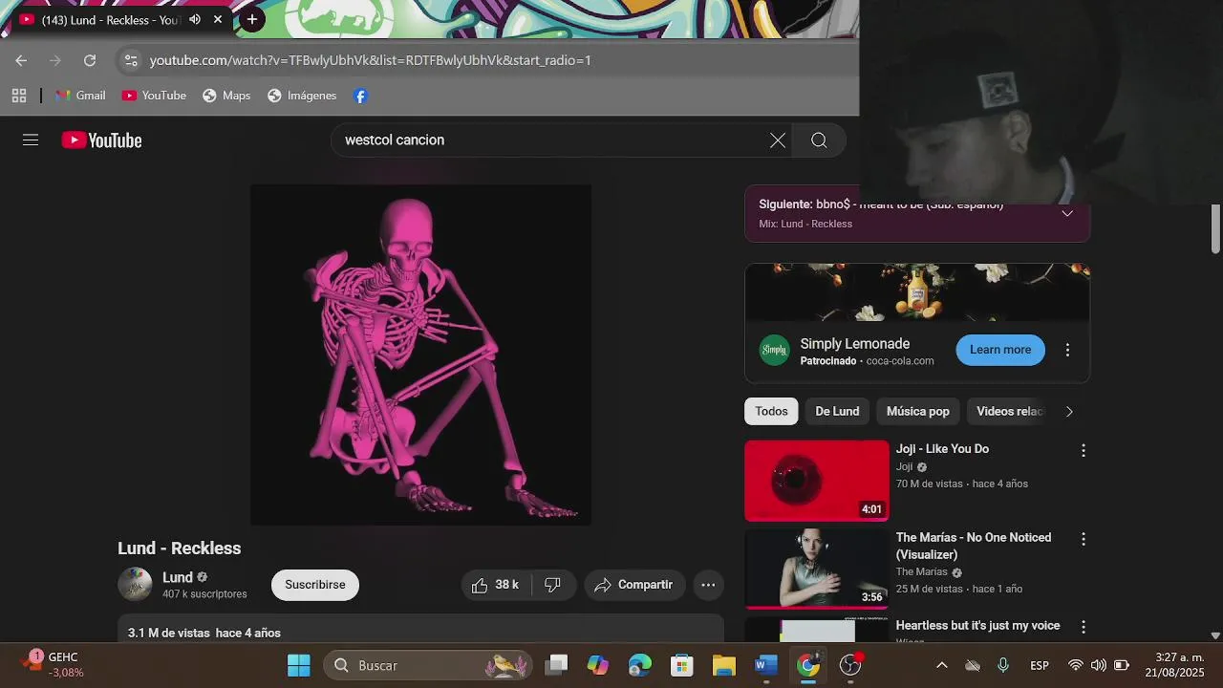Open Joji - Like You Do thumbnail
Image resolution: width=1223 pixels, height=688 pixels.
[x=817, y=481]
